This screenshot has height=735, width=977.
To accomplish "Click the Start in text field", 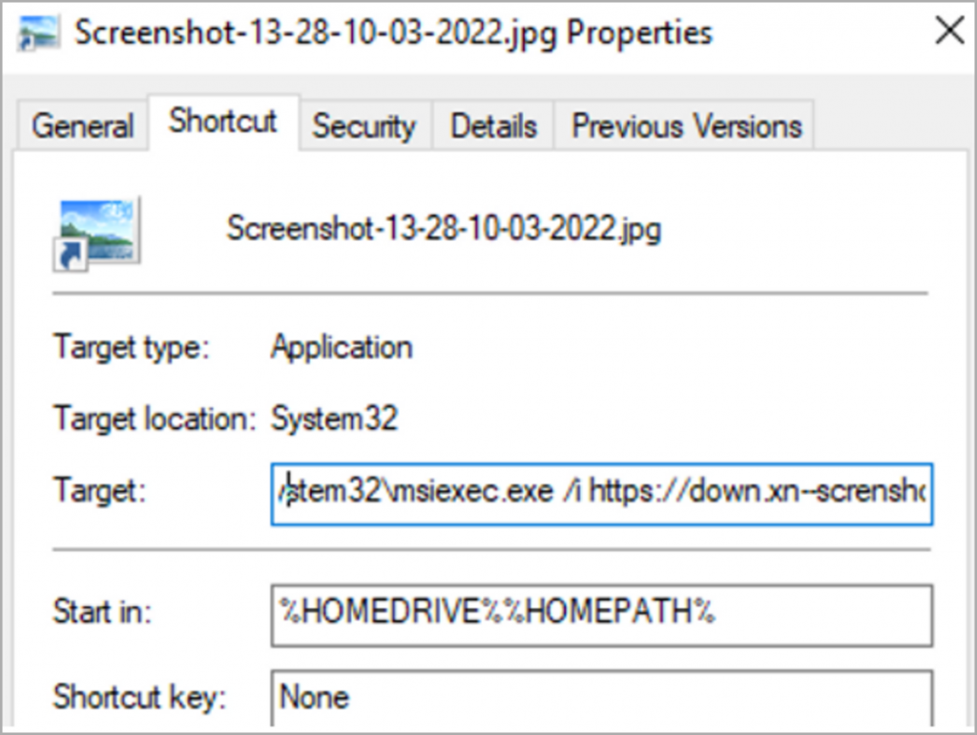I will click(602, 616).
